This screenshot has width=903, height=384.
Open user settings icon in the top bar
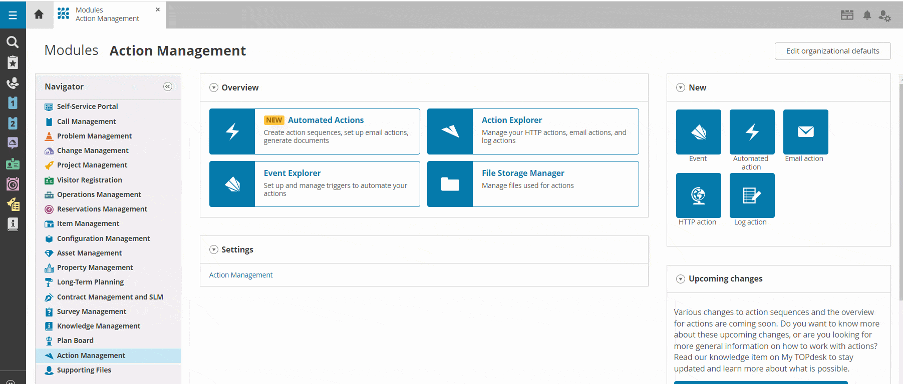tap(884, 15)
